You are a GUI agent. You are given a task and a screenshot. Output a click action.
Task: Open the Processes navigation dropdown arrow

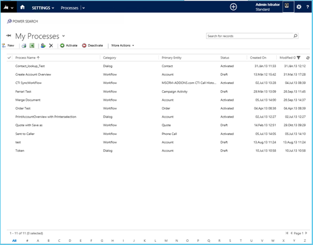(83, 8)
